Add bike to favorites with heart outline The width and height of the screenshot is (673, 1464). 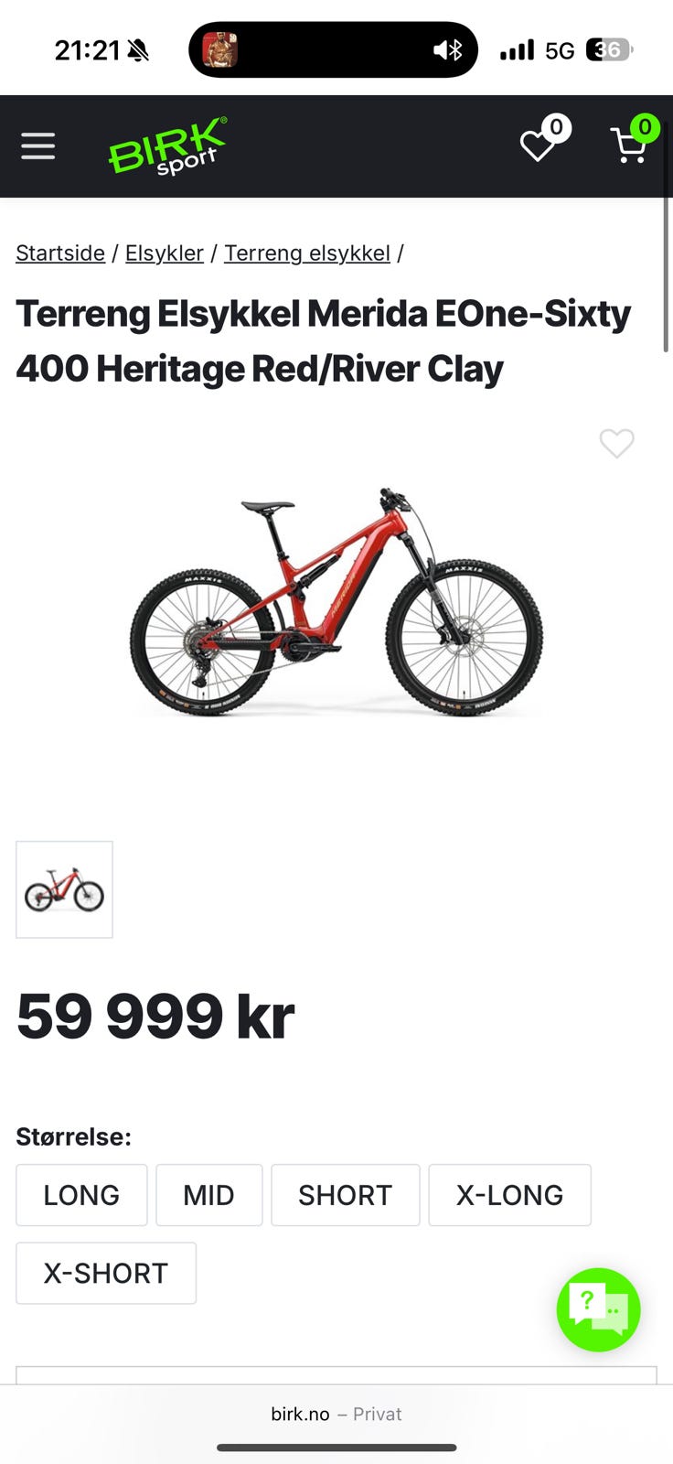tap(616, 444)
